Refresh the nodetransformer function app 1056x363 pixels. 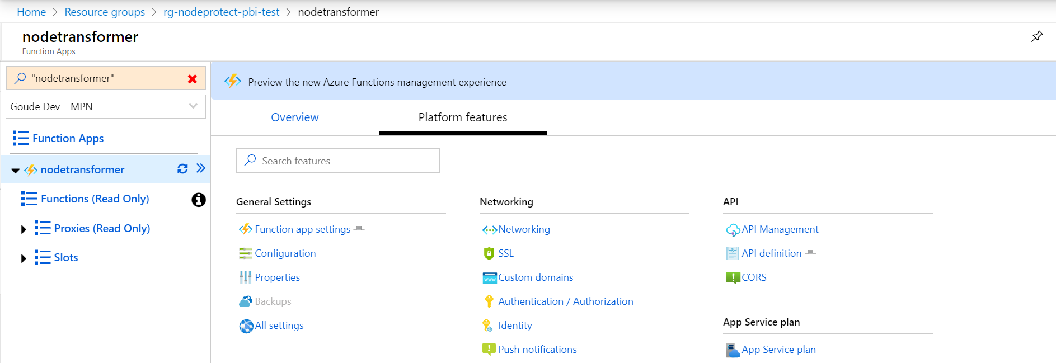click(x=182, y=168)
